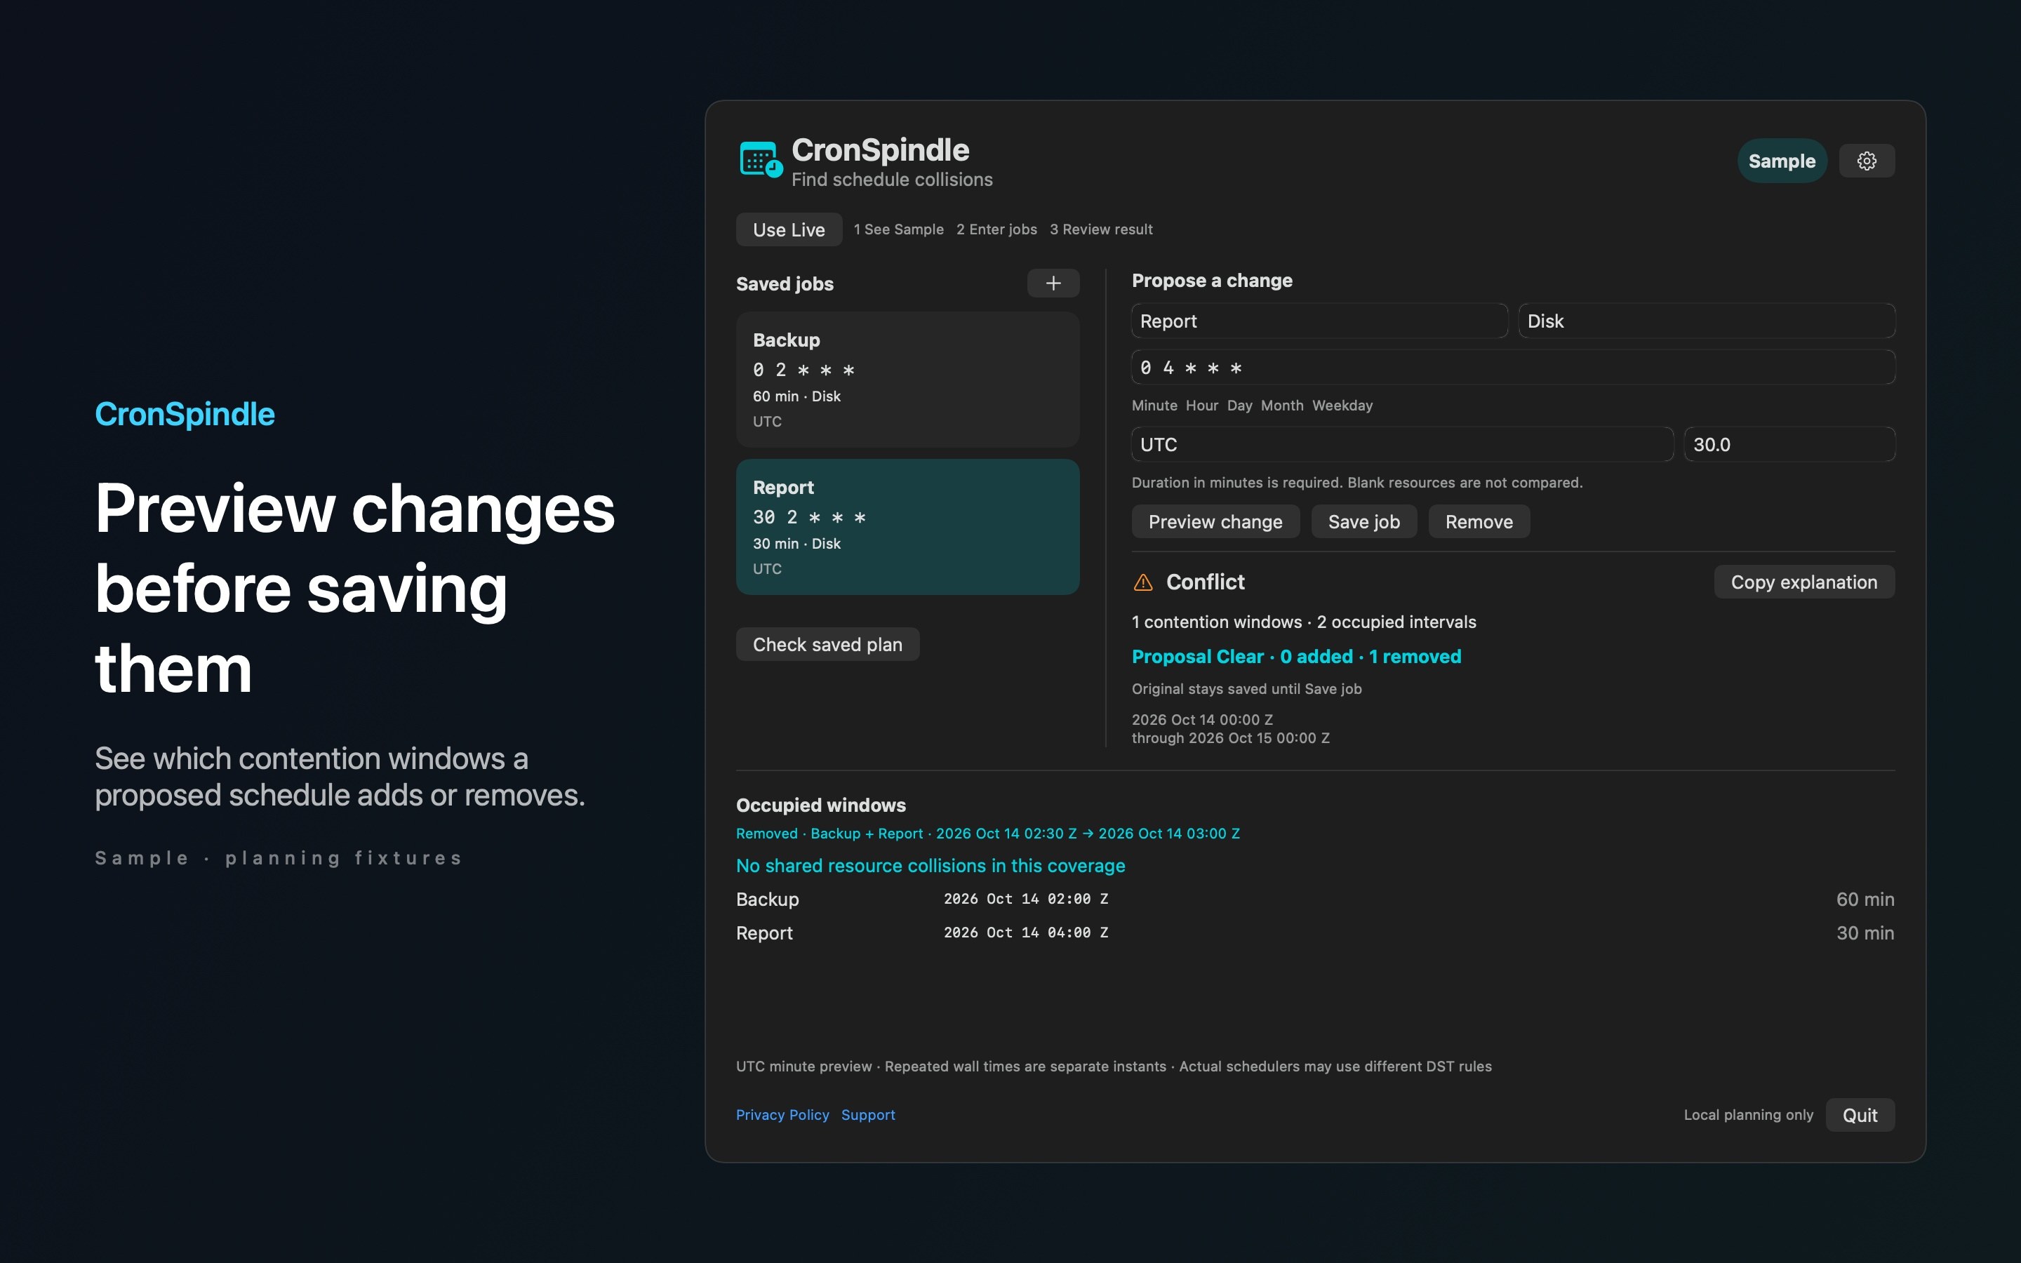Open settings via the gear icon

1867,161
